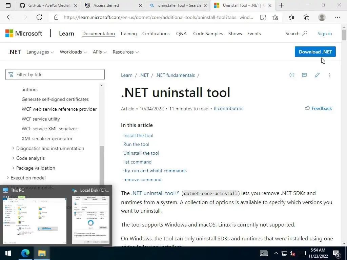
Task: Open Edge Settings and more menu
Action: (x=337, y=17)
